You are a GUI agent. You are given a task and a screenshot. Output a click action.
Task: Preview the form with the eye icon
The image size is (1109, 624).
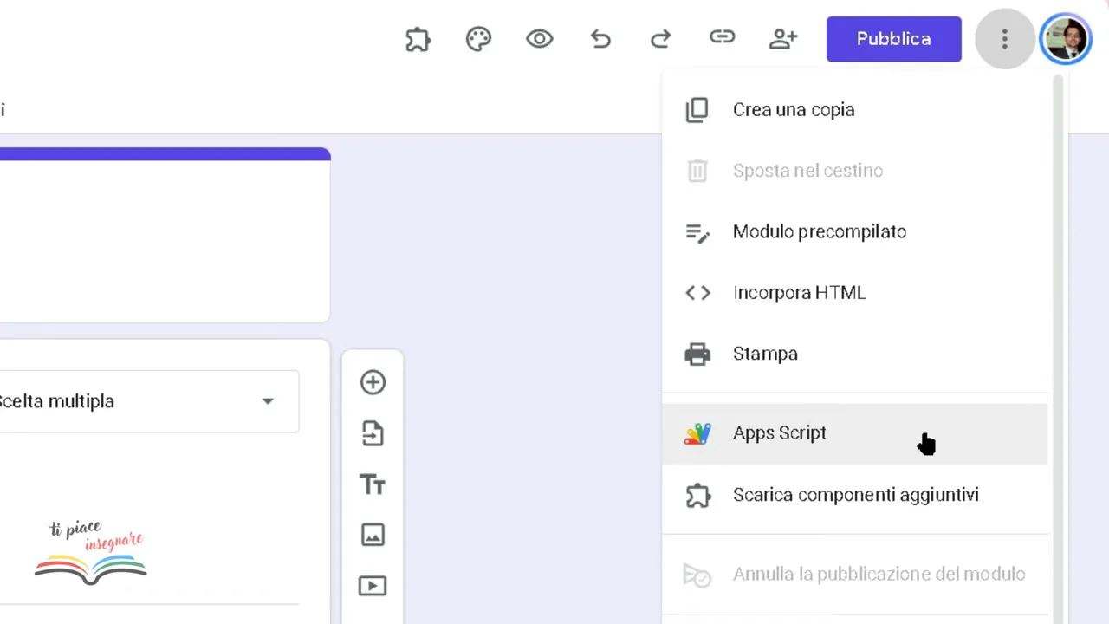pyautogui.click(x=539, y=39)
